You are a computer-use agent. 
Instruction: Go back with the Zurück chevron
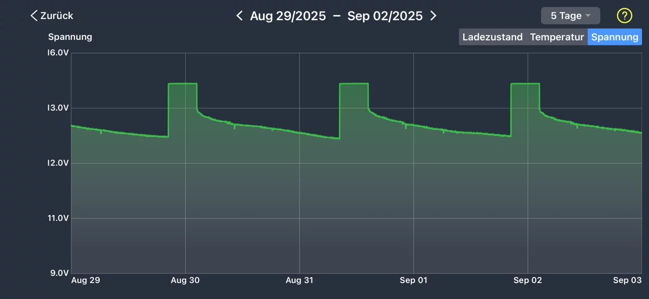click(34, 16)
